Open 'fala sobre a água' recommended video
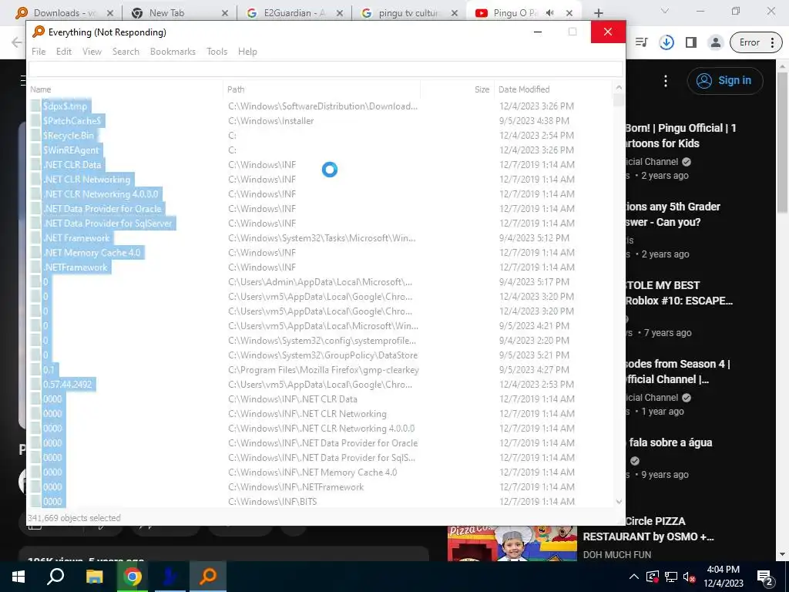This screenshot has width=789, height=592. pyautogui.click(x=670, y=442)
